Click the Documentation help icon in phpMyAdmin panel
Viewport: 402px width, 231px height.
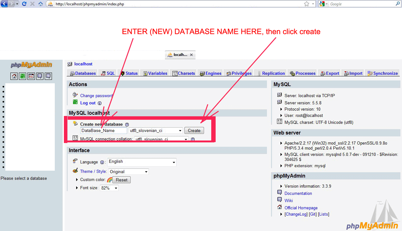280,192
